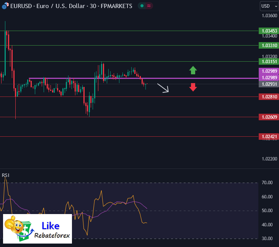Select the 1.02421 red price label
Image resolution: width=279 pixels, height=247 pixels.
(x=269, y=137)
